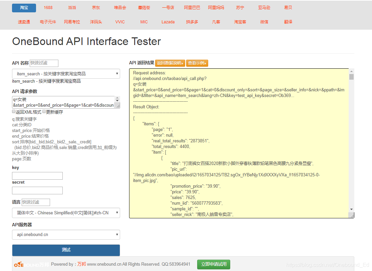This screenshot has height=271, width=372.
Task: Click the secret input field
Action: 37,190
